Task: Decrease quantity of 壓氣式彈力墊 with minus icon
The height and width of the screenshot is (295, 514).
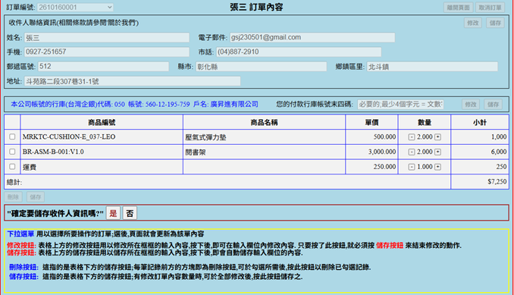Action: [x=412, y=137]
